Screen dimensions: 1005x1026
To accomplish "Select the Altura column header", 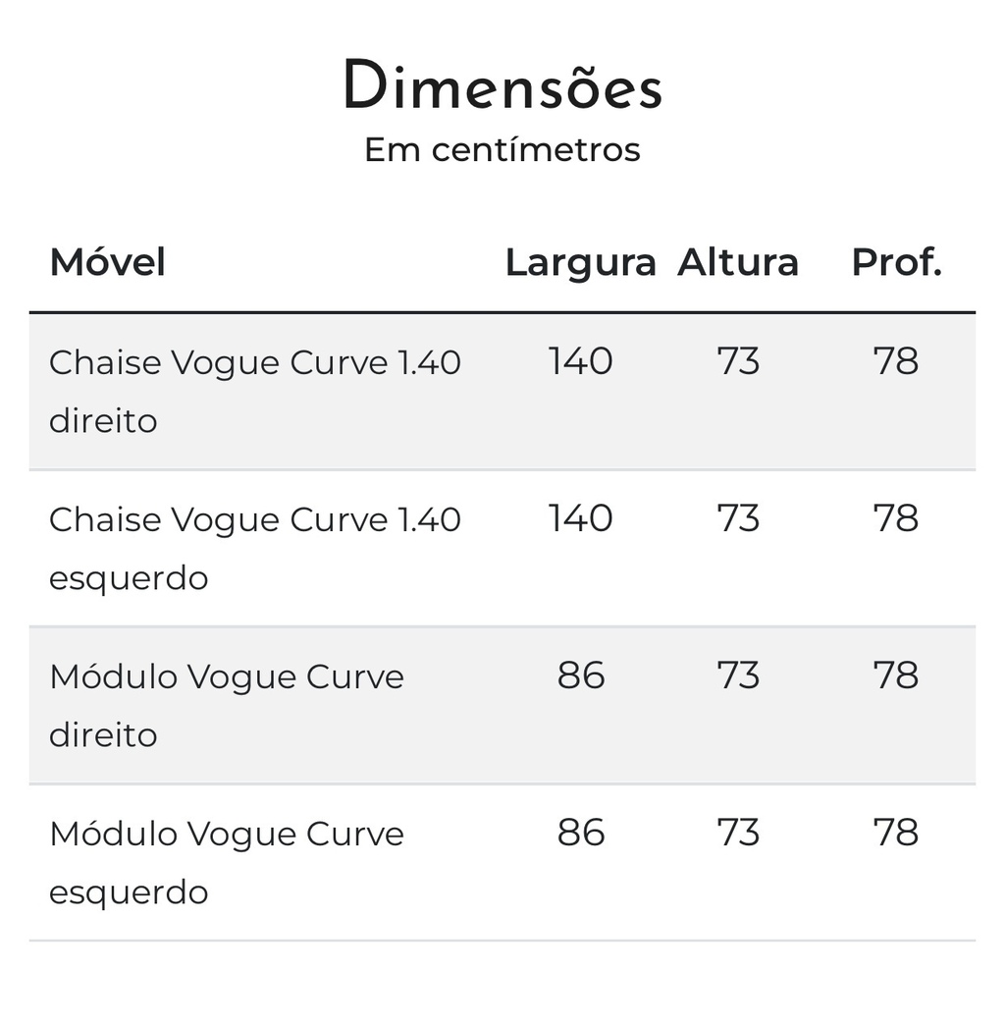I will (737, 262).
